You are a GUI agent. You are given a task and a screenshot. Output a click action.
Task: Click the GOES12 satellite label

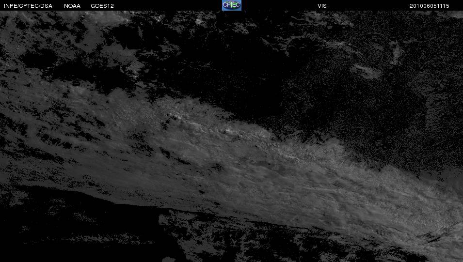tap(102, 6)
